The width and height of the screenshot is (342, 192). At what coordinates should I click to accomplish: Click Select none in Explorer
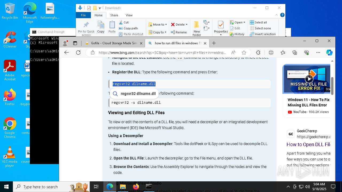tap(260, 28)
